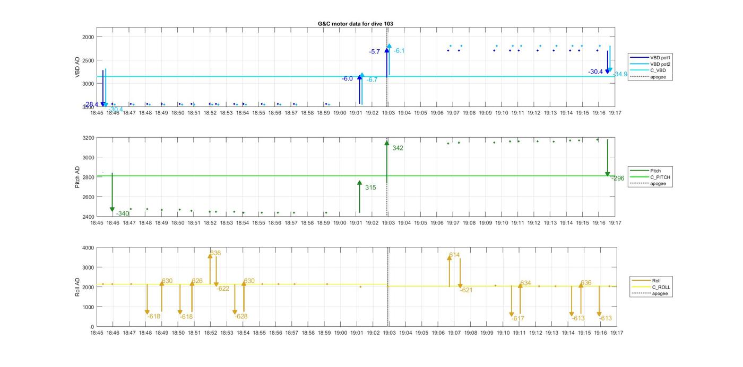Click the "315" pitch data label
The height and width of the screenshot is (367, 743).
[x=370, y=187]
